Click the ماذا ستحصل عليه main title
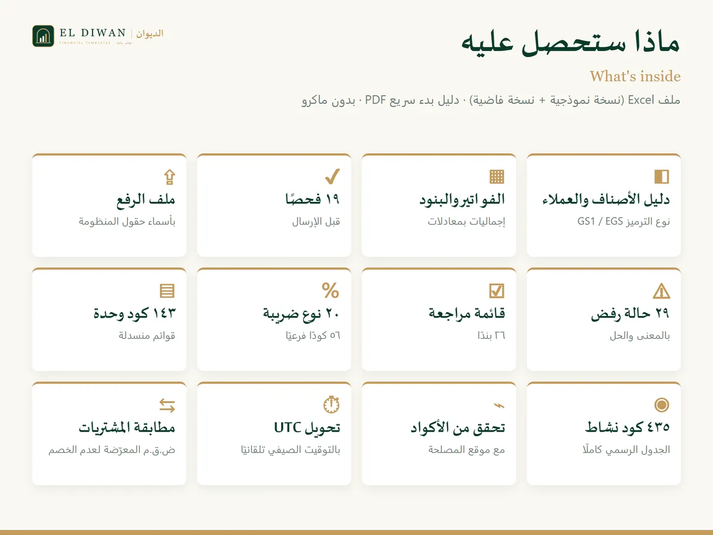713x535 pixels. (571, 43)
